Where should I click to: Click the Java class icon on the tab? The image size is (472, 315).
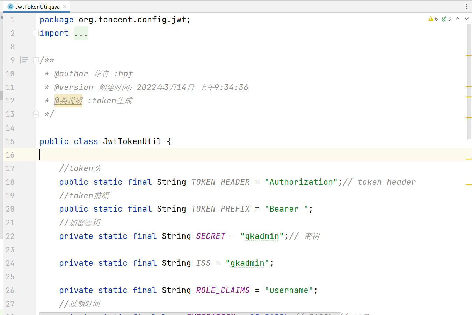pyautogui.click(x=10, y=7)
